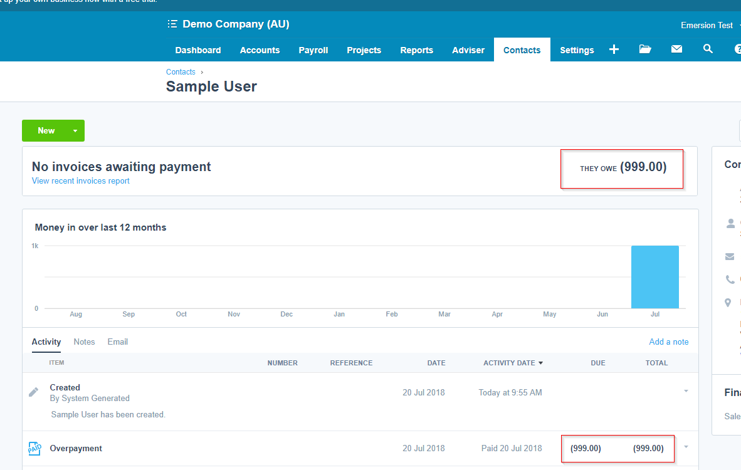Click the plus quick-add icon
Image resolution: width=741 pixels, height=470 pixels.
click(x=614, y=50)
